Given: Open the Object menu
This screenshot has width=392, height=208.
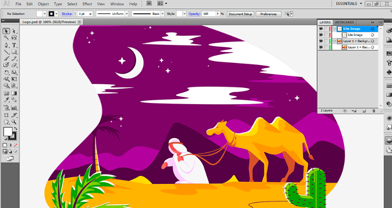Looking at the screenshot, I should click(43, 4).
